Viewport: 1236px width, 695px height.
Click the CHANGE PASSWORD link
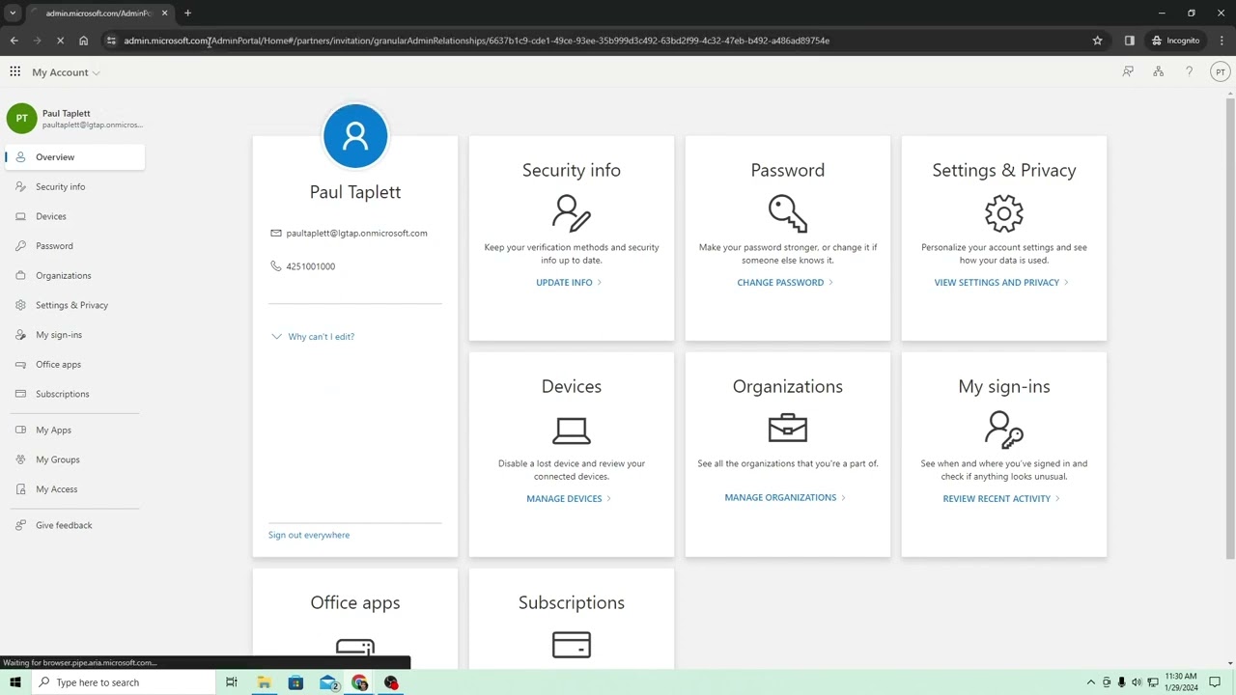[785, 283]
